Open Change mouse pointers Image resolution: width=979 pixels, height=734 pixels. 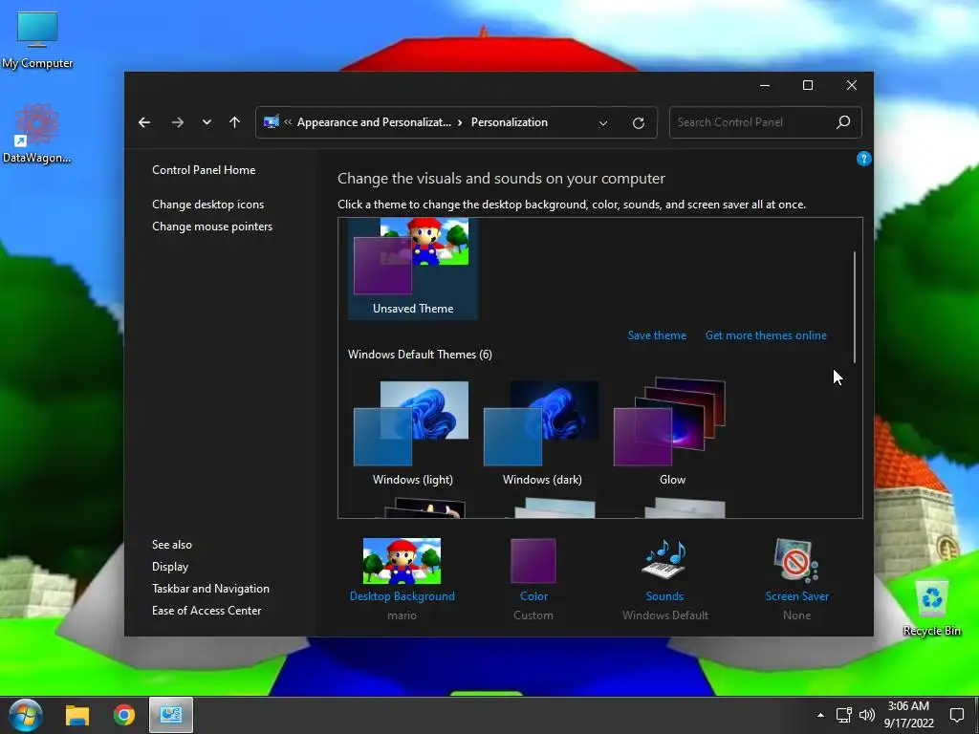pos(212,227)
